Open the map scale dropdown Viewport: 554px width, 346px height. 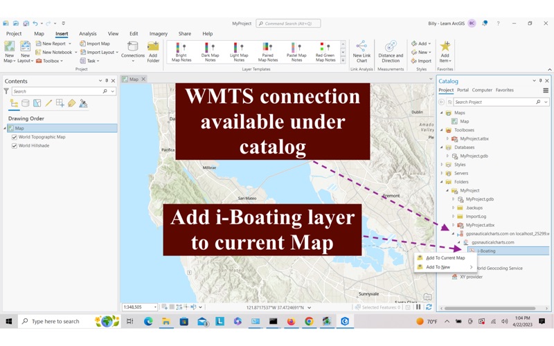pos(155,307)
